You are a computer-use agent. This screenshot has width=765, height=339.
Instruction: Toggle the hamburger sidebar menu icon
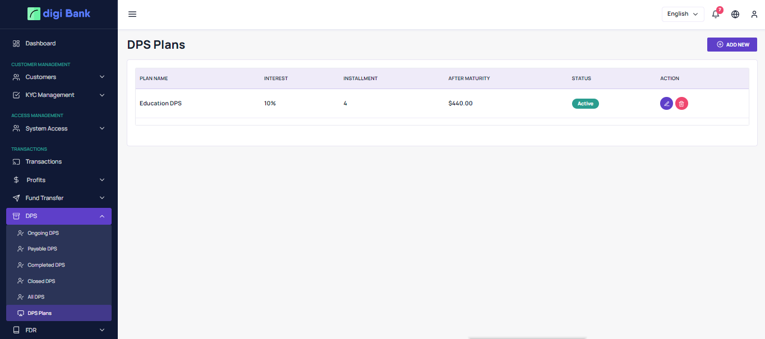tap(132, 14)
